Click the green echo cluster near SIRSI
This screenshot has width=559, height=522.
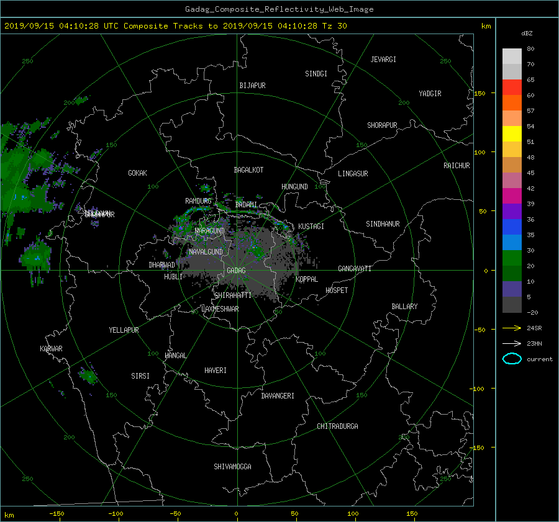pyautogui.click(x=88, y=376)
